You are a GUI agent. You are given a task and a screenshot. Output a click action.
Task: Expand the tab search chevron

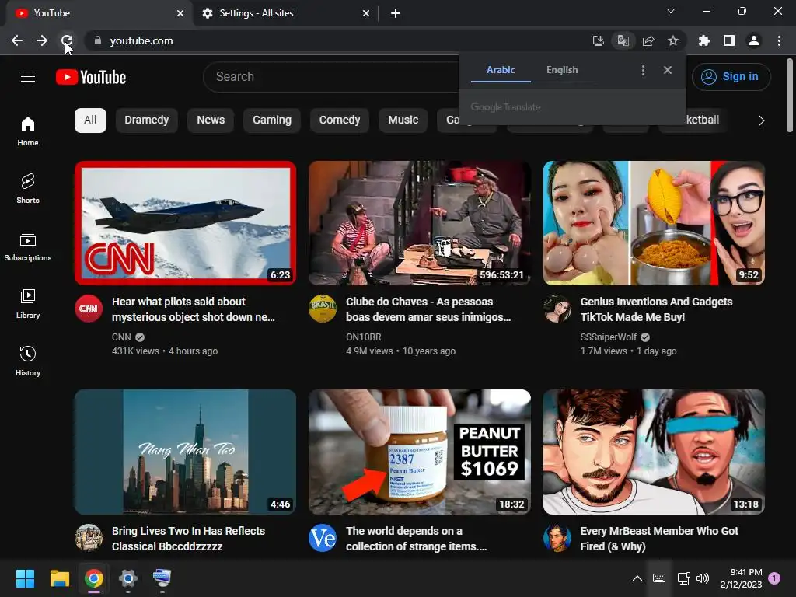pyautogui.click(x=671, y=11)
